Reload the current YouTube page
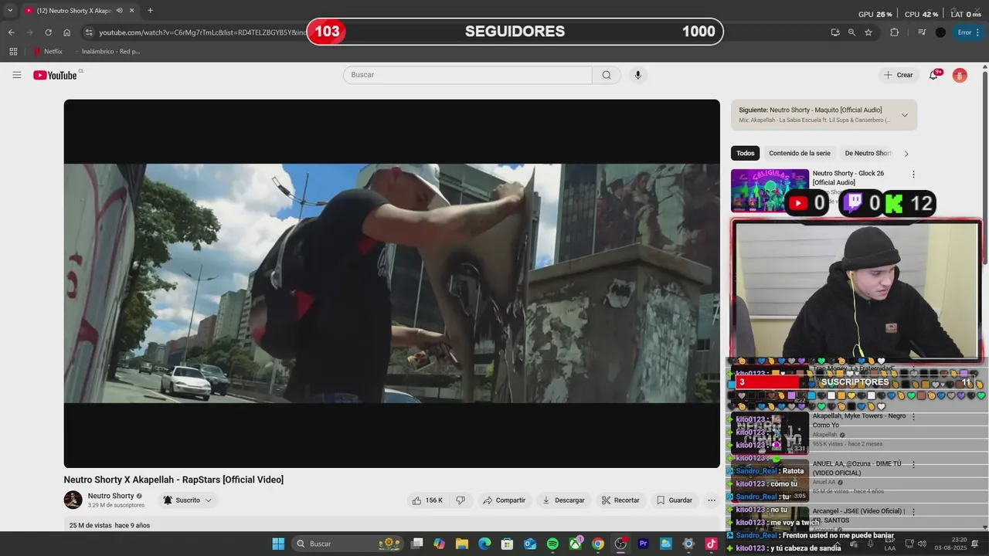 pyautogui.click(x=48, y=32)
